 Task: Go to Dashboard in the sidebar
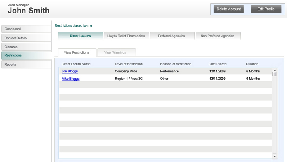26,29
